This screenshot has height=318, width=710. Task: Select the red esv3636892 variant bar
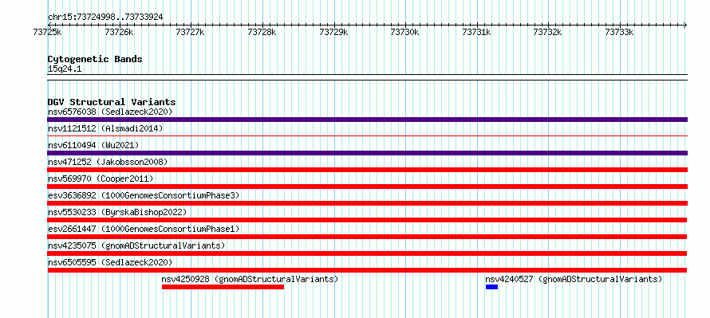(367, 203)
